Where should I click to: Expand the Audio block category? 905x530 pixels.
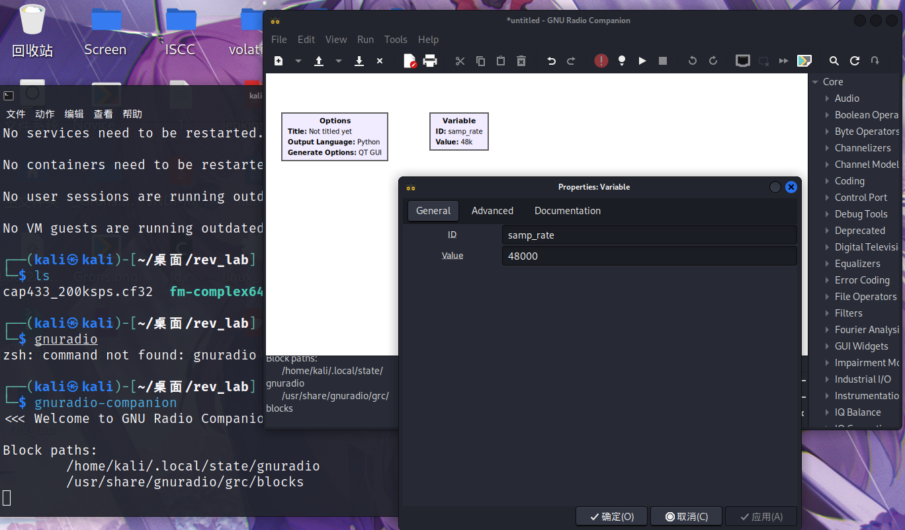(828, 98)
